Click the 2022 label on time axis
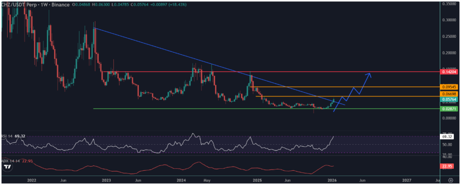This screenshot has width=461, height=185. click(31, 180)
